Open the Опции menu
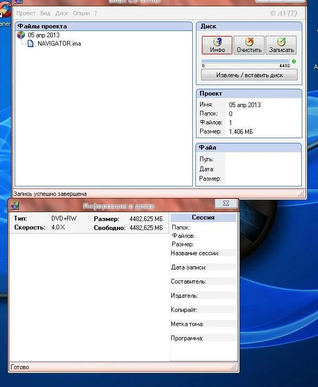This screenshot has height=387, width=318. coord(81,13)
